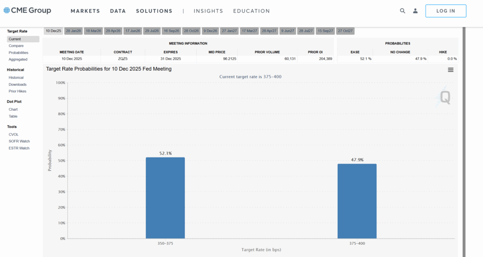The height and width of the screenshot is (257, 483).
Task: Open the DATA navigation menu
Action: tap(118, 11)
